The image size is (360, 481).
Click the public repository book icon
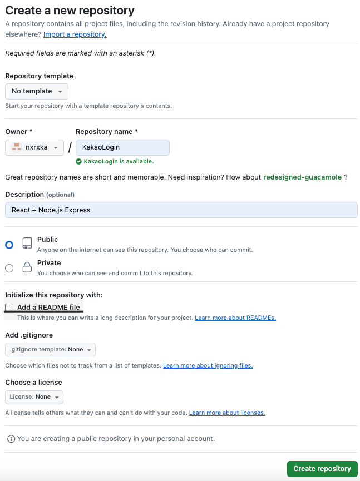(27, 243)
